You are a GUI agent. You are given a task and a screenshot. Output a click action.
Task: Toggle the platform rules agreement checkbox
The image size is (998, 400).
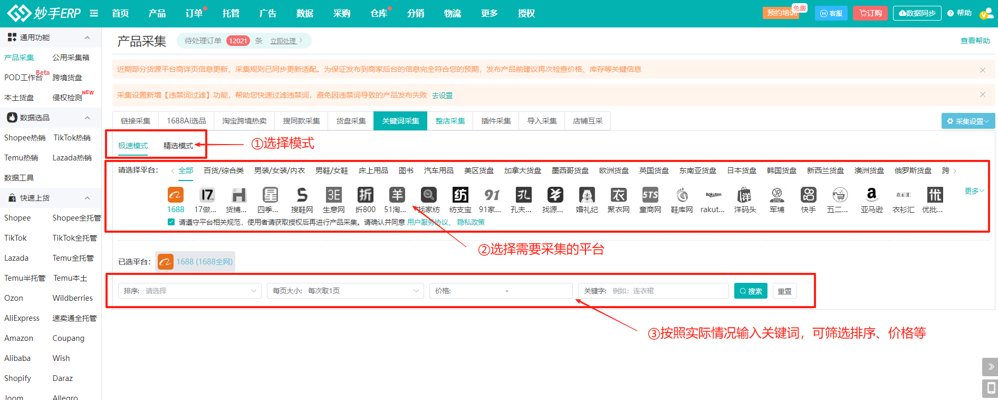(171, 222)
